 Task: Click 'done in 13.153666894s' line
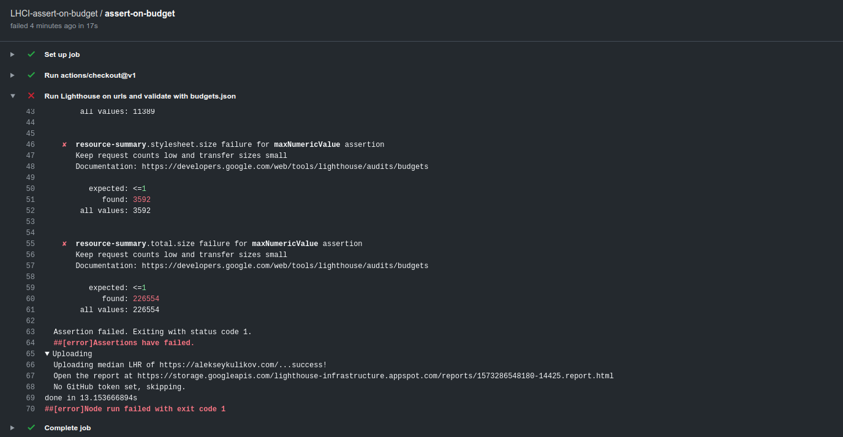(91, 398)
